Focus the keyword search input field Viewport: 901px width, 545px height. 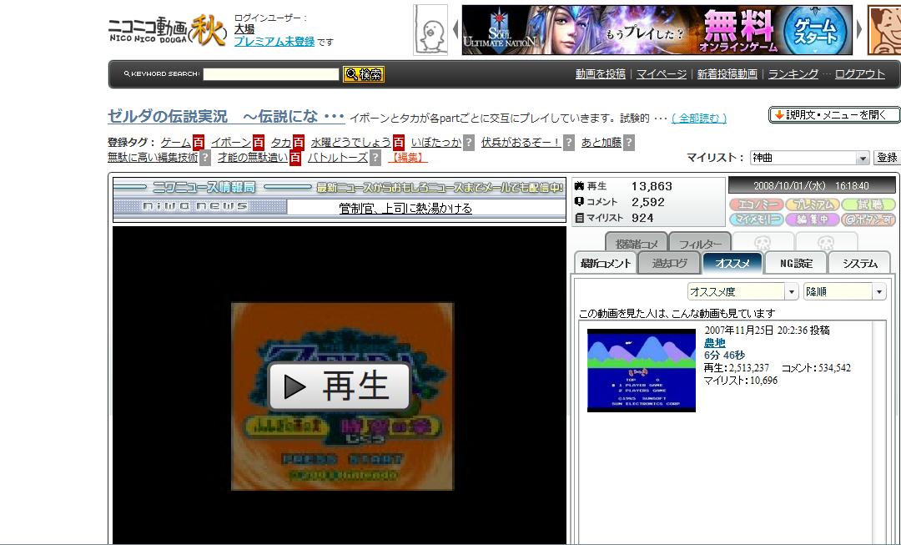pos(270,74)
